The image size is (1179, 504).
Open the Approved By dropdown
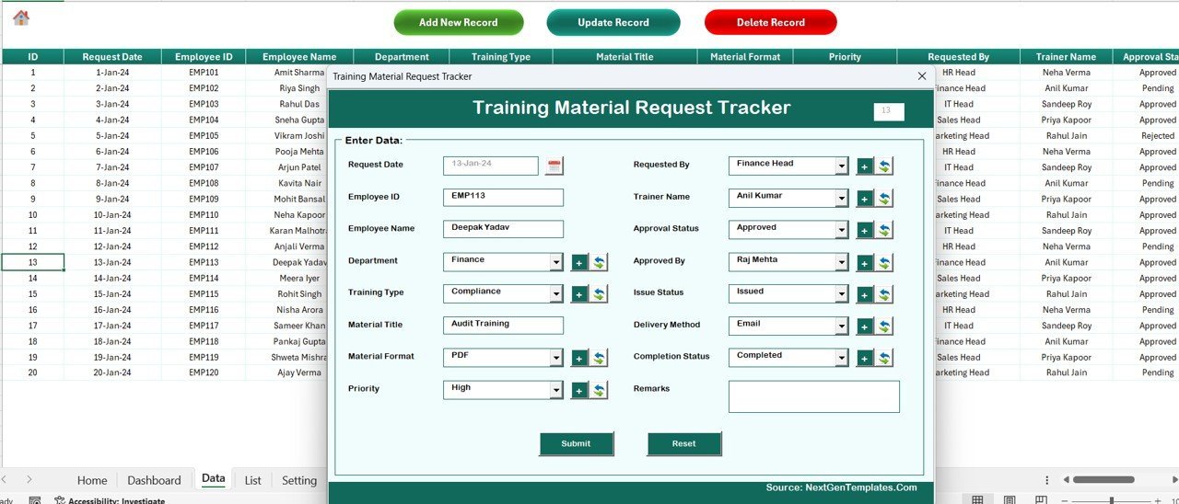842,263
